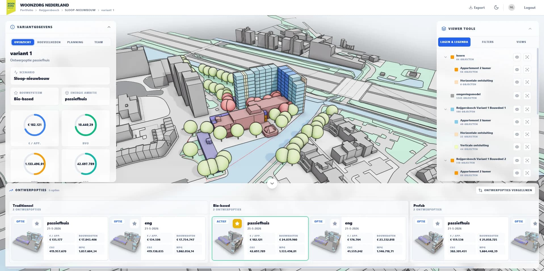Focus on Verticale ontsluiting layer objects

point(527,147)
